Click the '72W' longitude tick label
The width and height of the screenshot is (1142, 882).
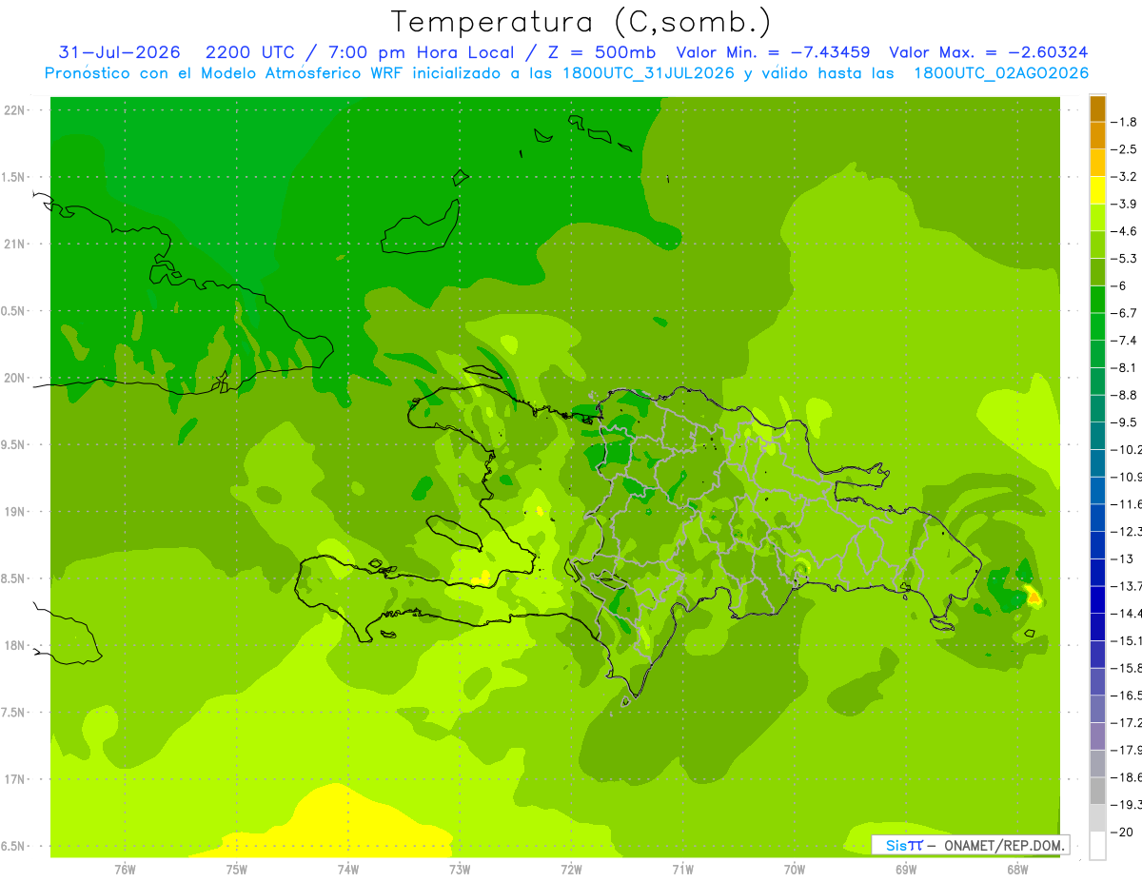(x=571, y=870)
